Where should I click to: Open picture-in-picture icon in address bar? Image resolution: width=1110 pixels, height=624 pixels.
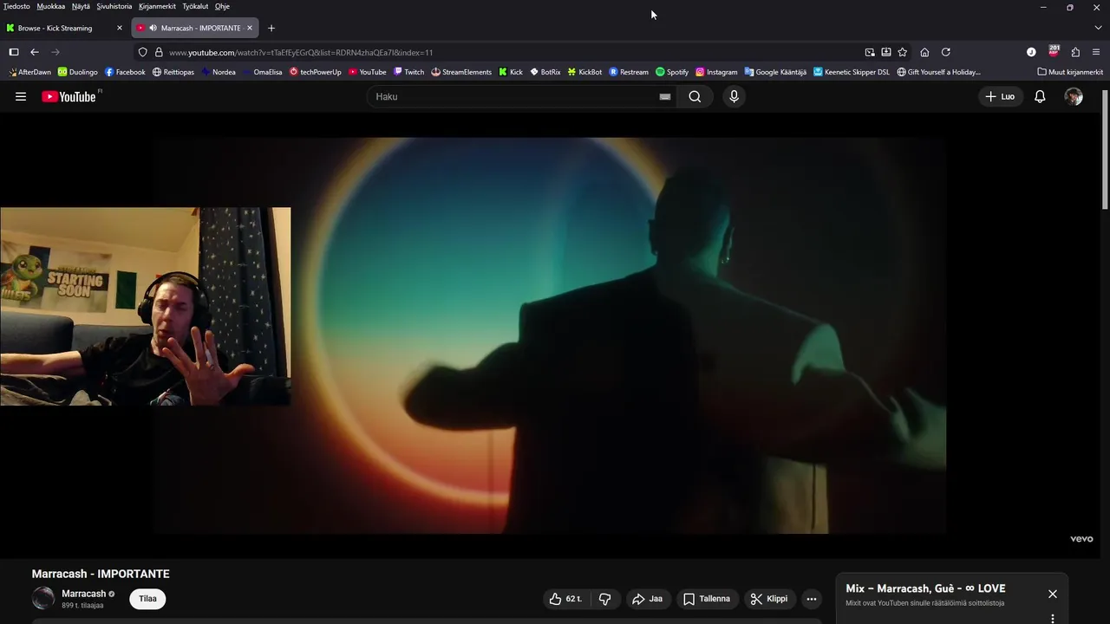[x=870, y=52]
